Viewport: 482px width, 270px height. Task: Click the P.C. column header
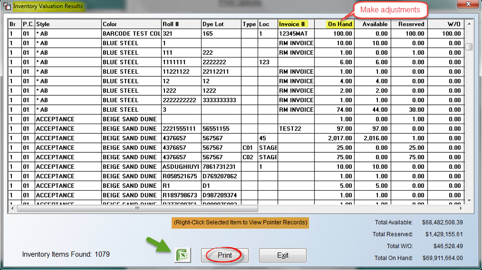coord(28,24)
